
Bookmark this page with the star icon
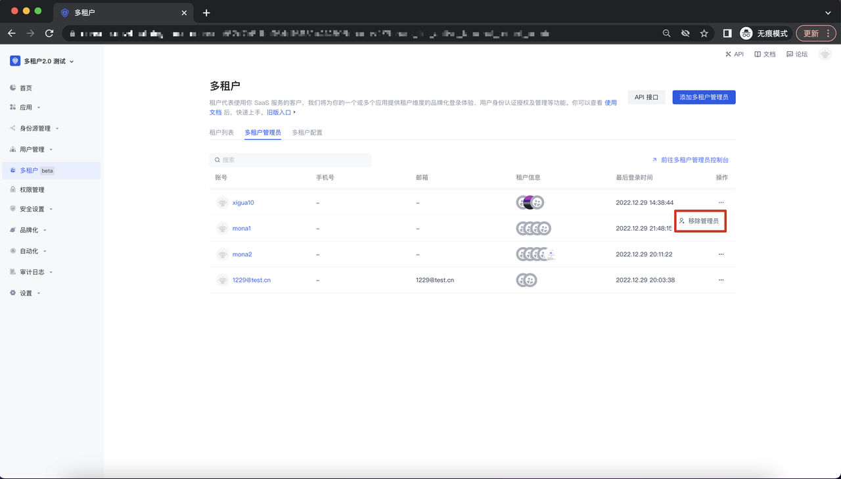coord(704,34)
